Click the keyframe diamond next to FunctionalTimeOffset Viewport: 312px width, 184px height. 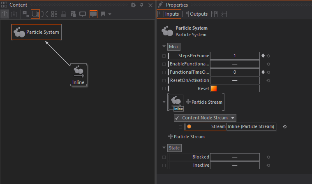(263, 72)
